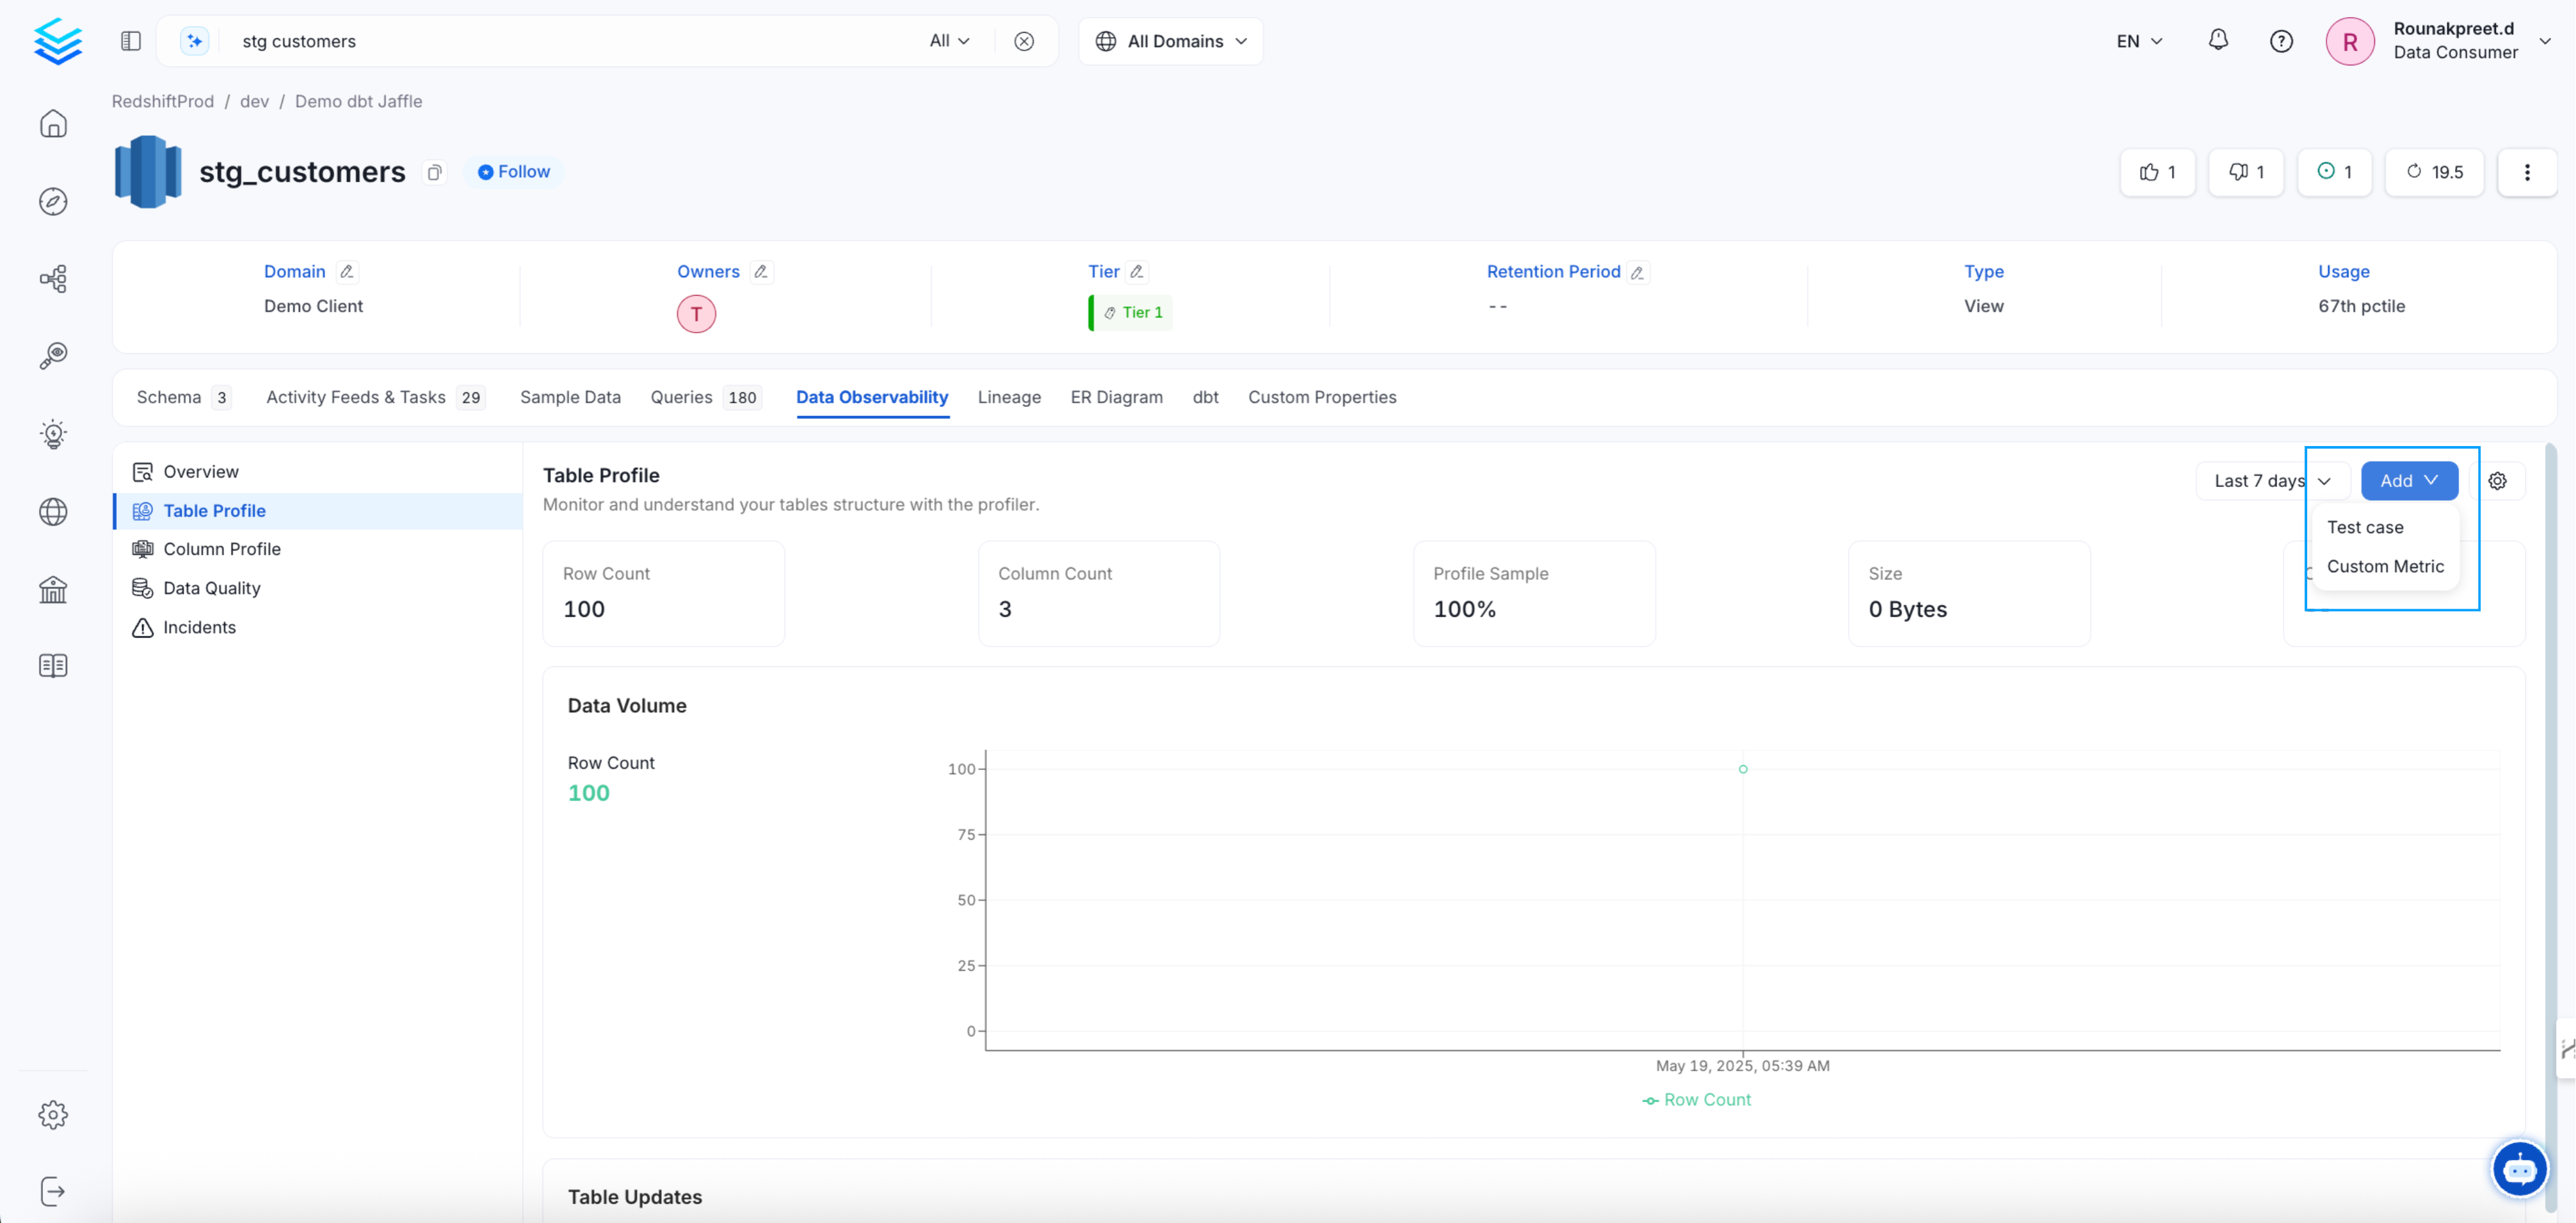
Task: Collapse the left sidebar panel icon
Action: 131,41
